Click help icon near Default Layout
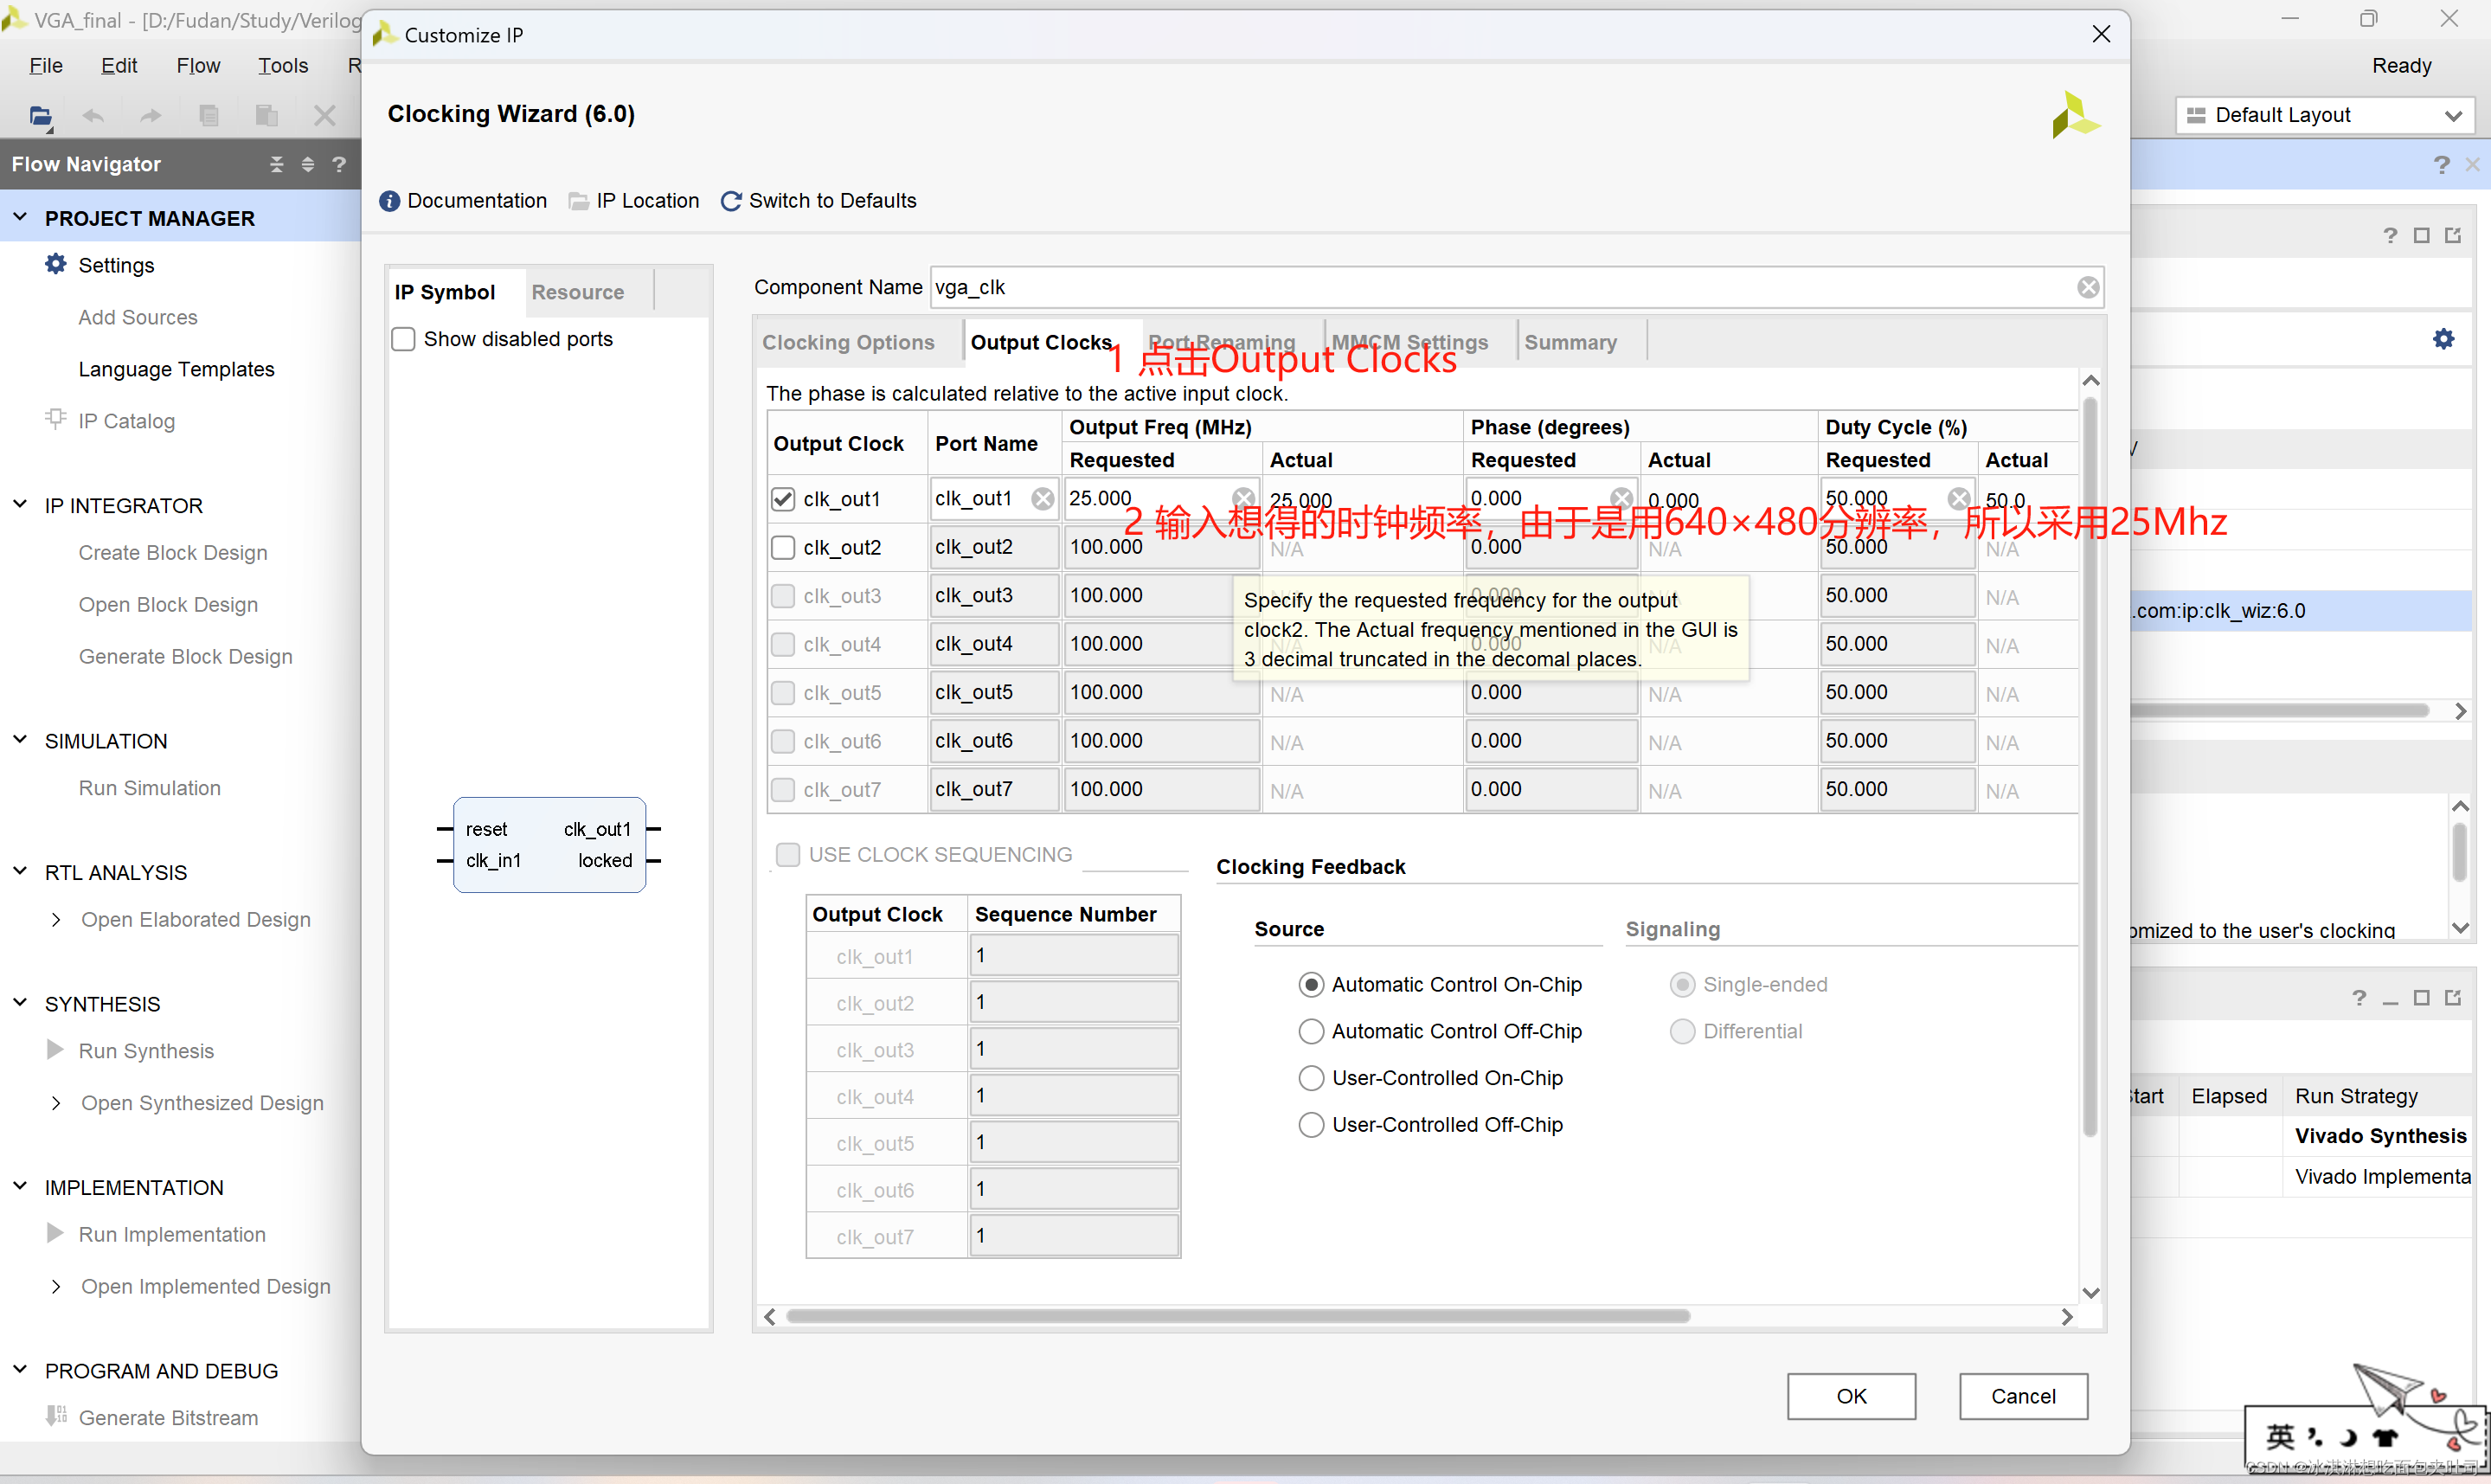 (x=2442, y=165)
